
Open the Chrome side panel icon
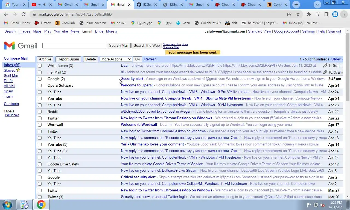click(x=326, y=14)
